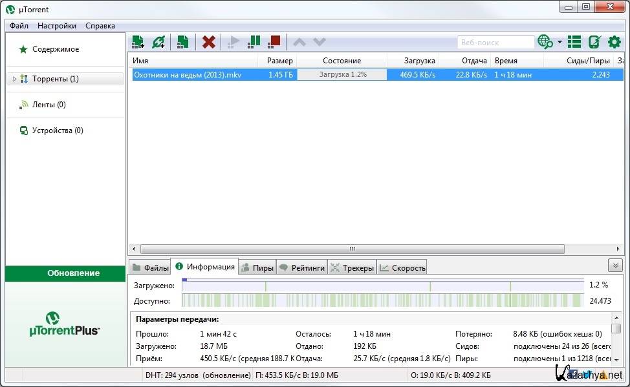Switch to the Пиры tab
The width and height of the screenshot is (630, 387).
[x=257, y=267]
